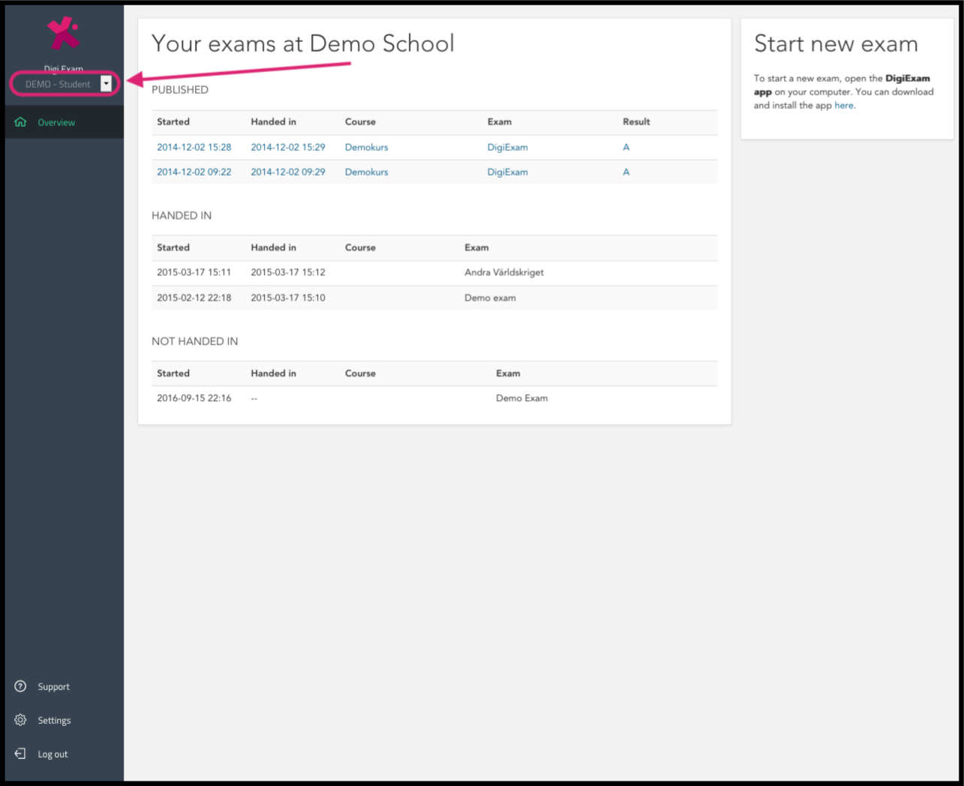964x786 pixels.
Task: Click the Your exams at Demo School title
Action: [303, 43]
